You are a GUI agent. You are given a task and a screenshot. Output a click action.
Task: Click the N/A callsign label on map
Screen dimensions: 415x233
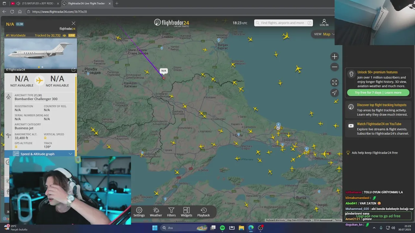coord(164,71)
